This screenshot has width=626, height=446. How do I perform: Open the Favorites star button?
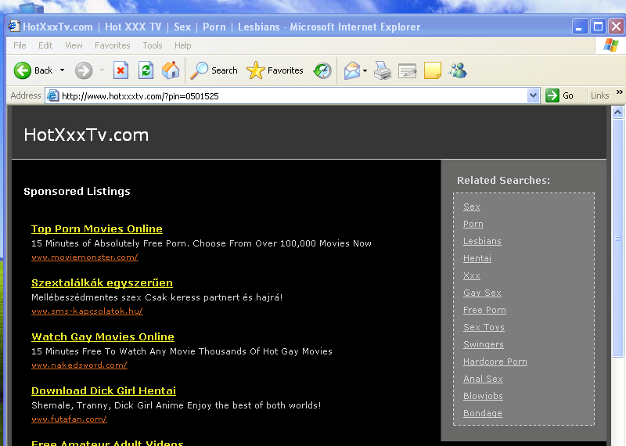275,70
